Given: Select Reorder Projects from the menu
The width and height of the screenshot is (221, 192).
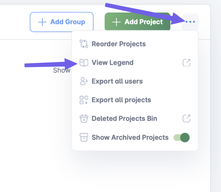Looking at the screenshot, I should [x=119, y=44].
